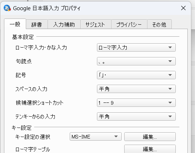Click 編集 button for ローマ字テーブル
The height and width of the screenshot is (153, 195).
(150, 149)
